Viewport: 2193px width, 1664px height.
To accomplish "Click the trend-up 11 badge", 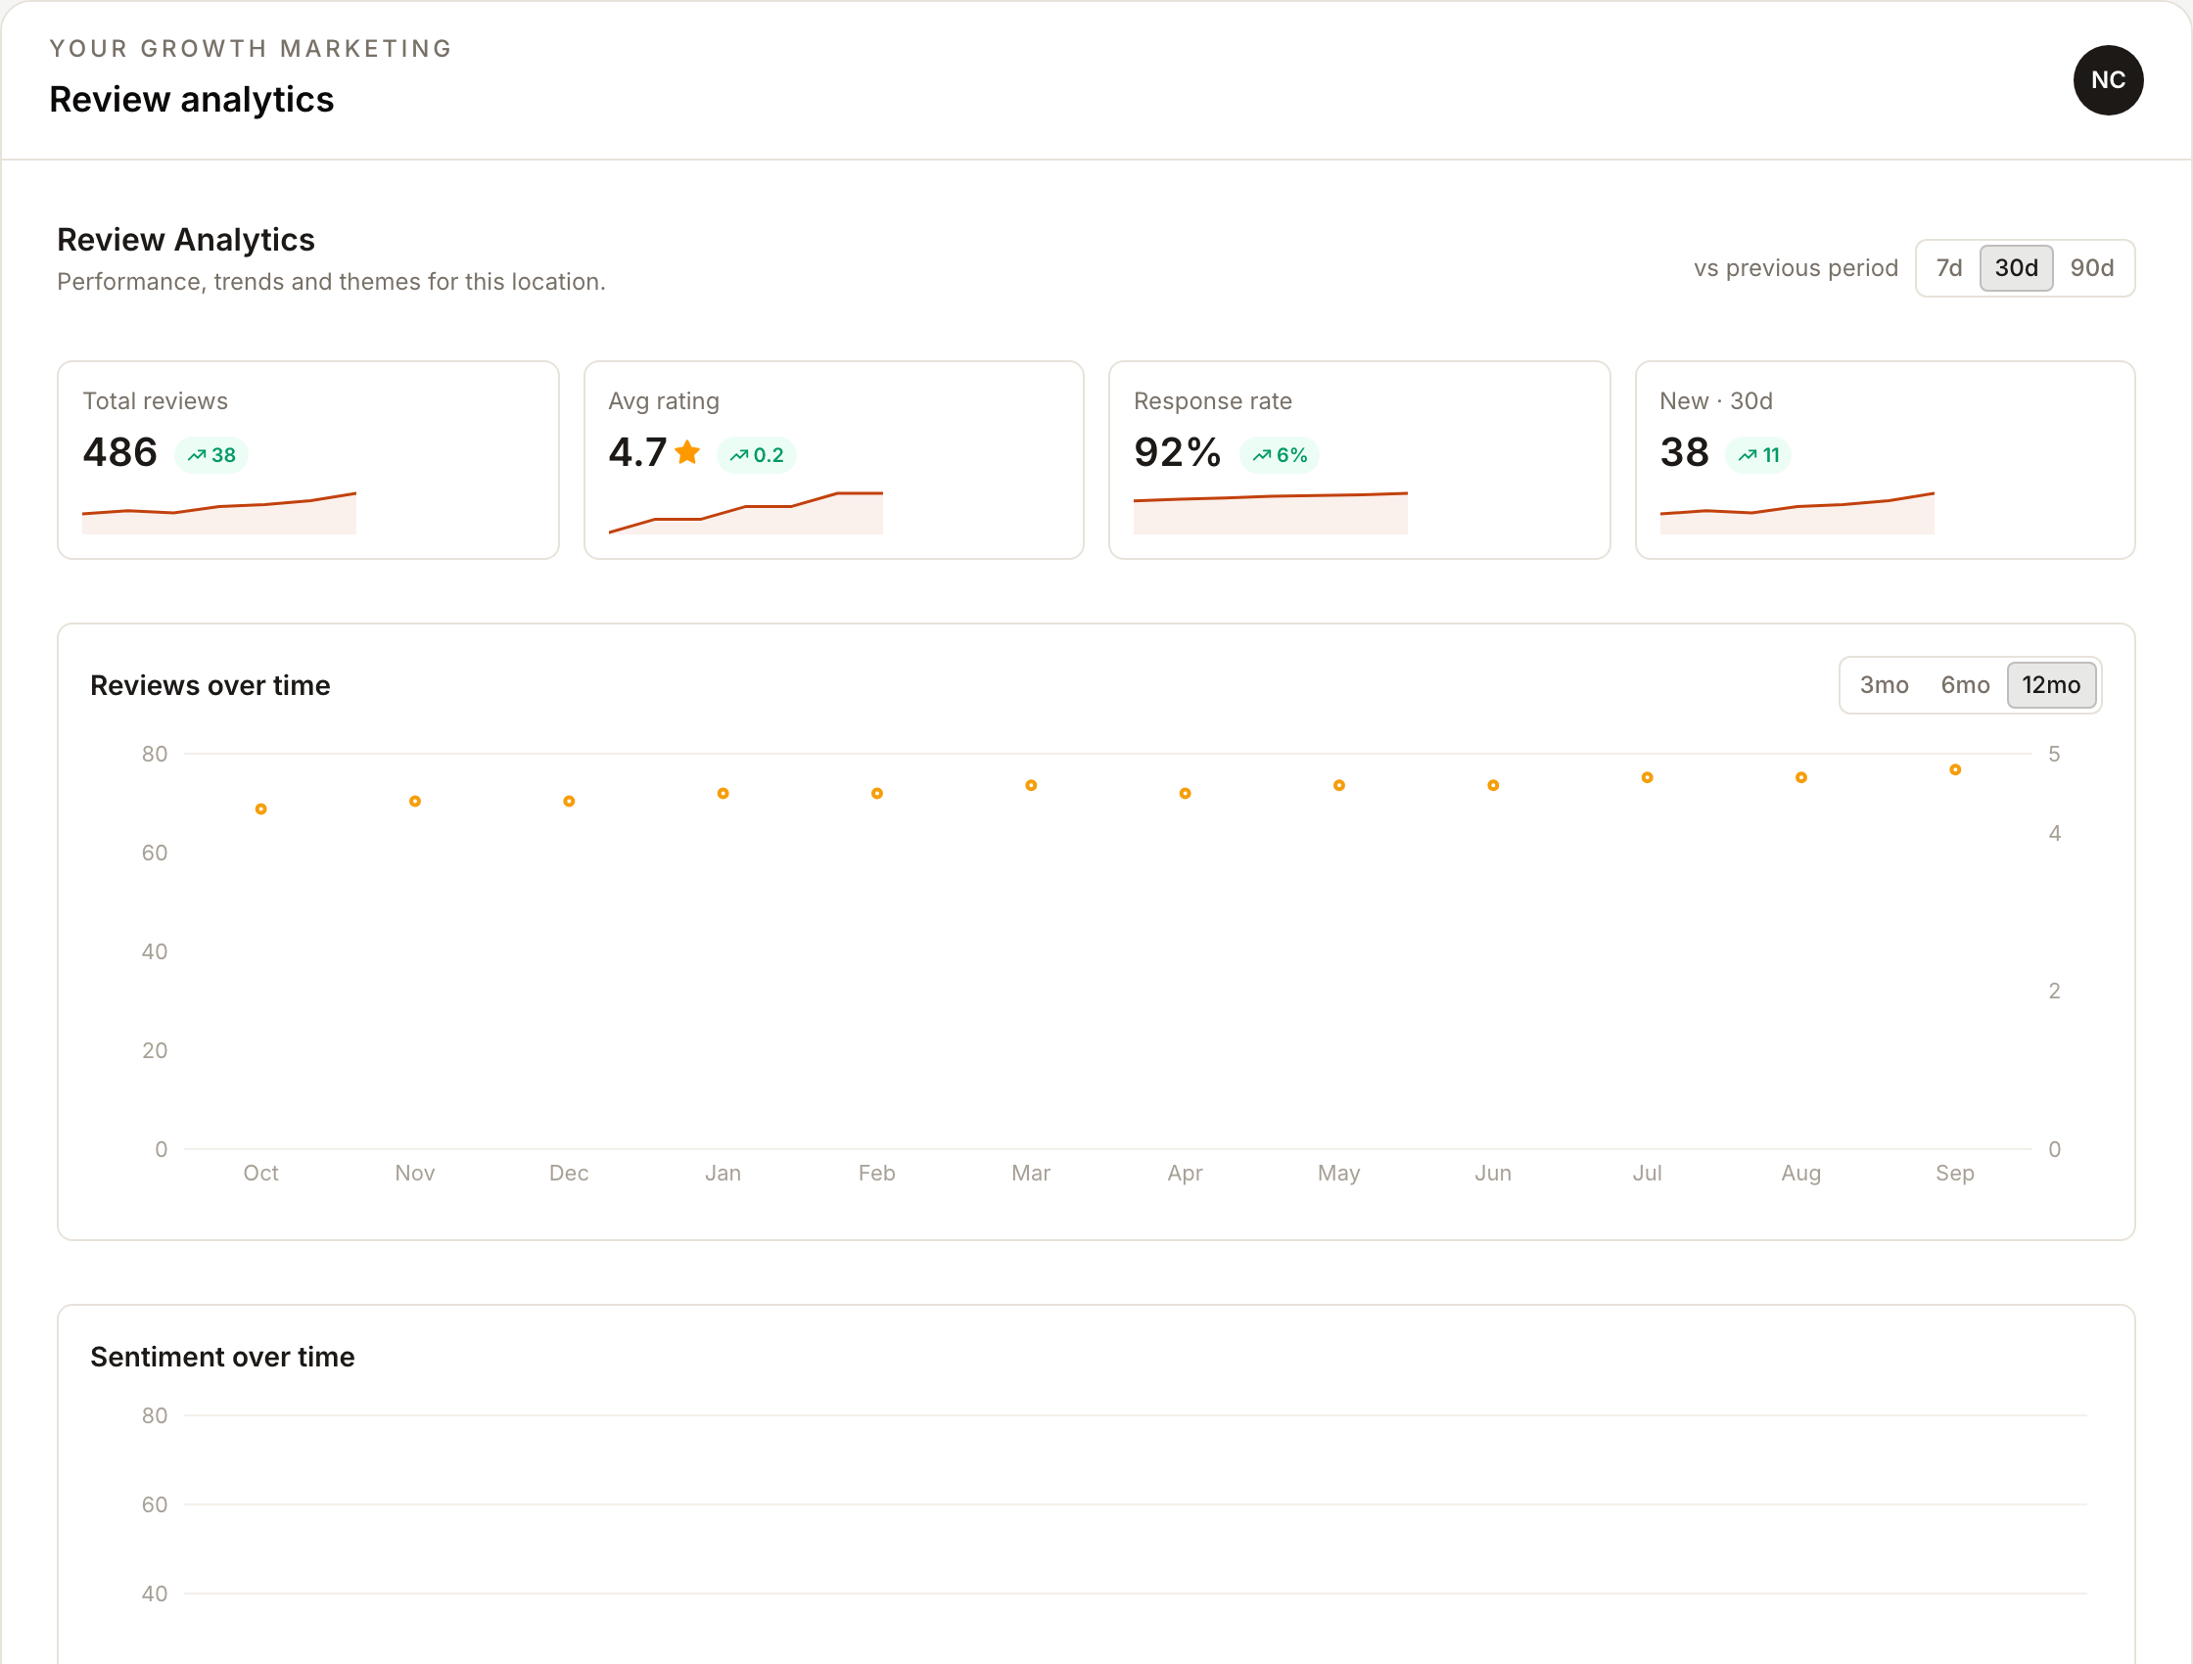I will [x=1757, y=455].
